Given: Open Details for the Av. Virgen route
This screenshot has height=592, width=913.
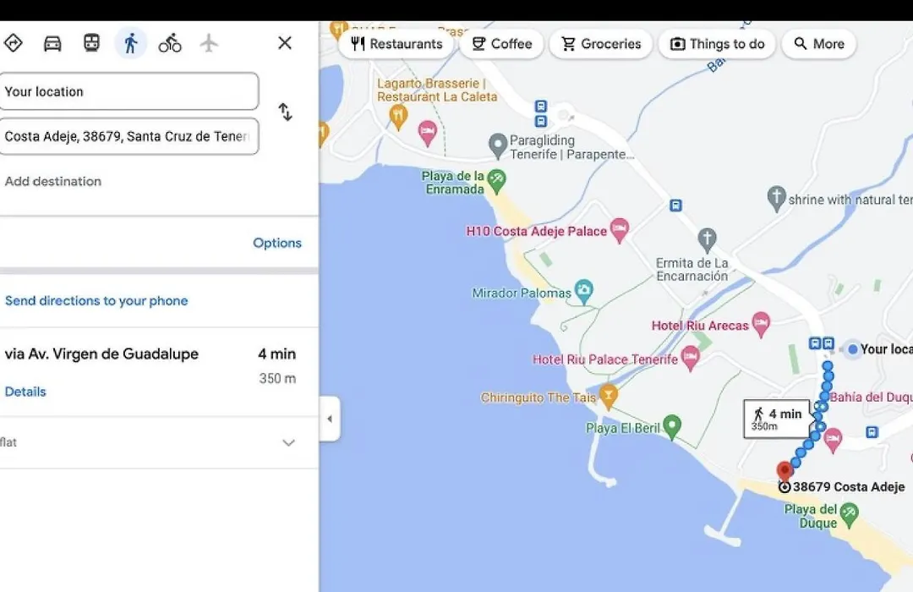Looking at the screenshot, I should [25, 392].
